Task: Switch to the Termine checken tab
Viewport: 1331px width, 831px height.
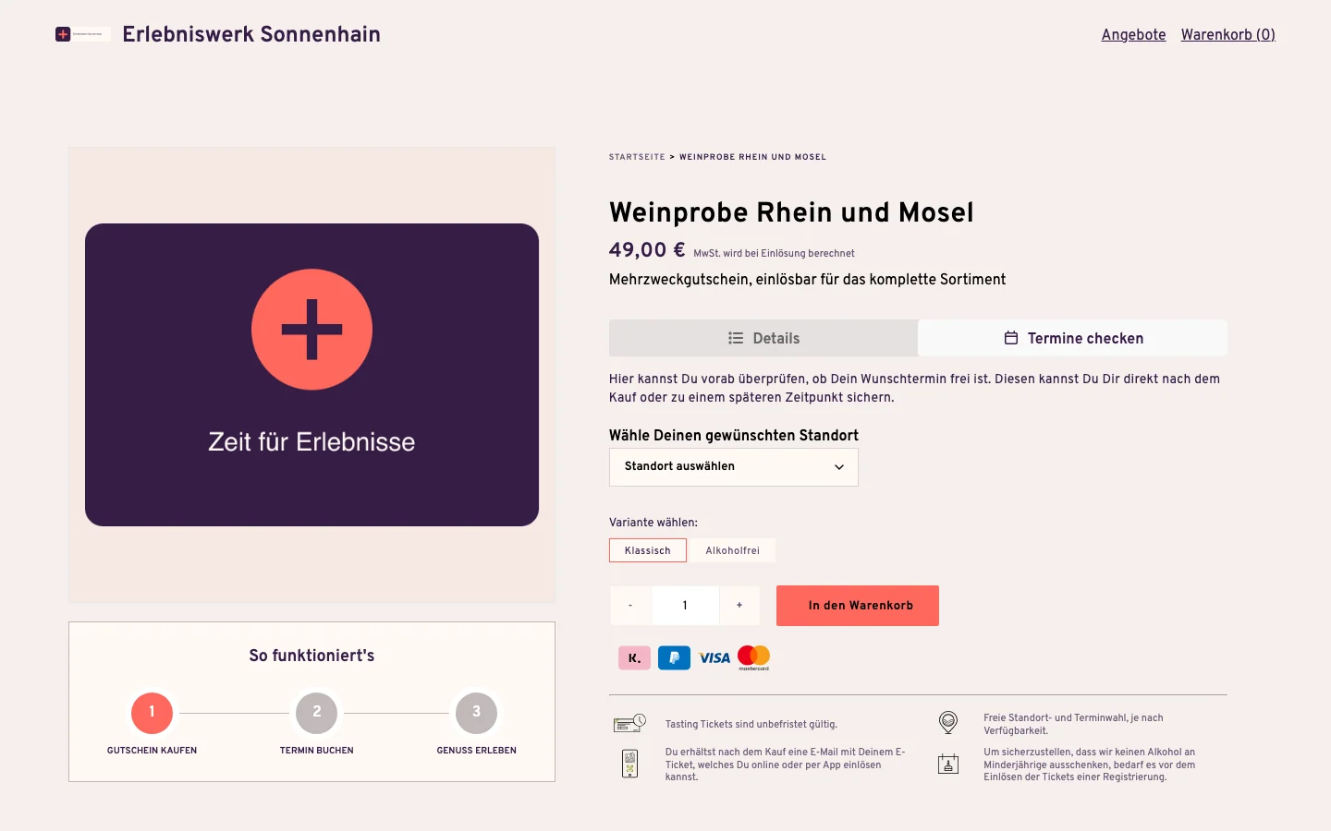Action: tap(1073, 338)
